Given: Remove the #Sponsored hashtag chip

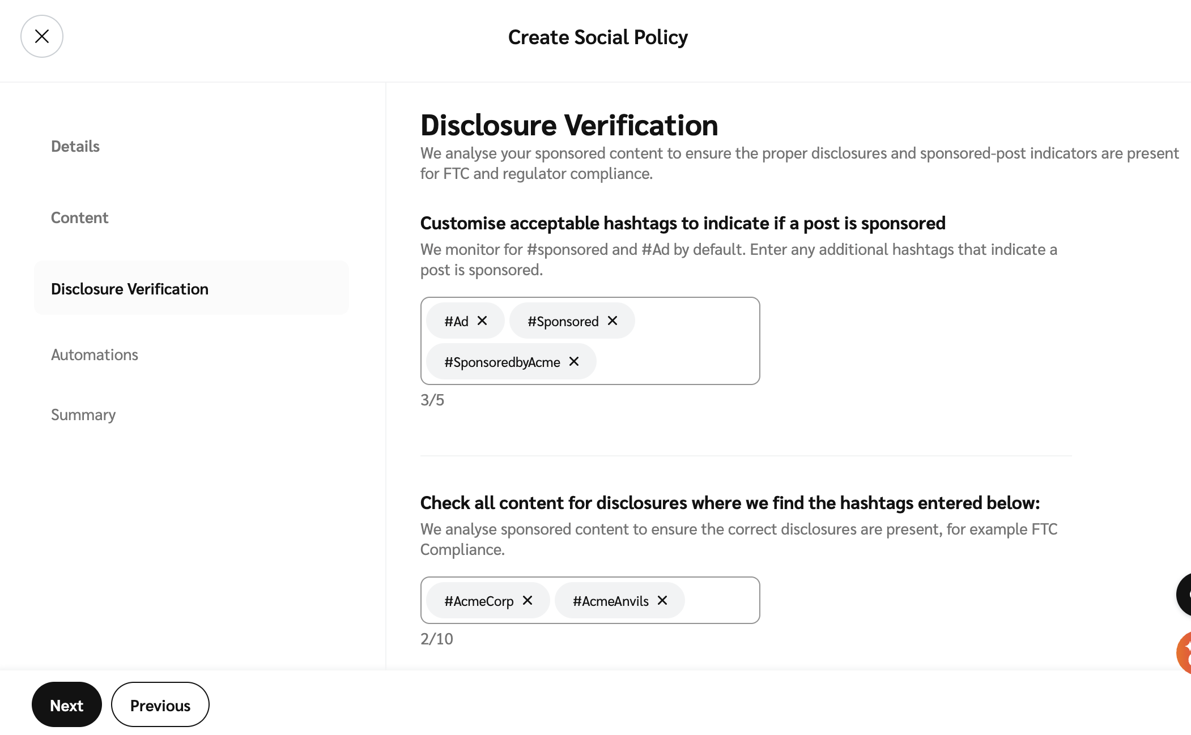Looking at the screenshot, I should [612, 321].
